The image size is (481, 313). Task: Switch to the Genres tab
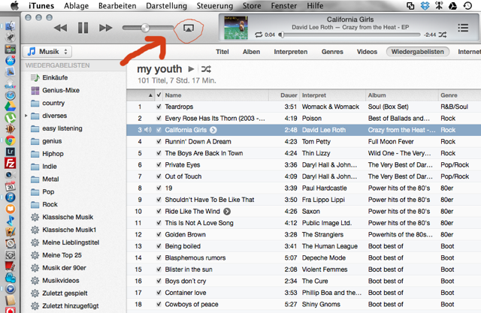pos(332,52)
